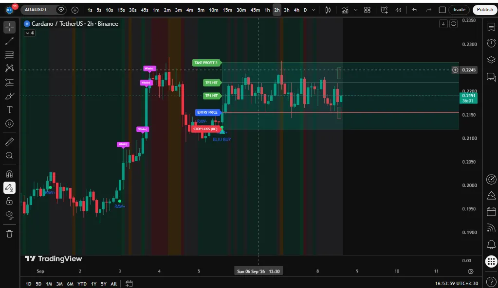Start bar replay mode

pos(398,10)
